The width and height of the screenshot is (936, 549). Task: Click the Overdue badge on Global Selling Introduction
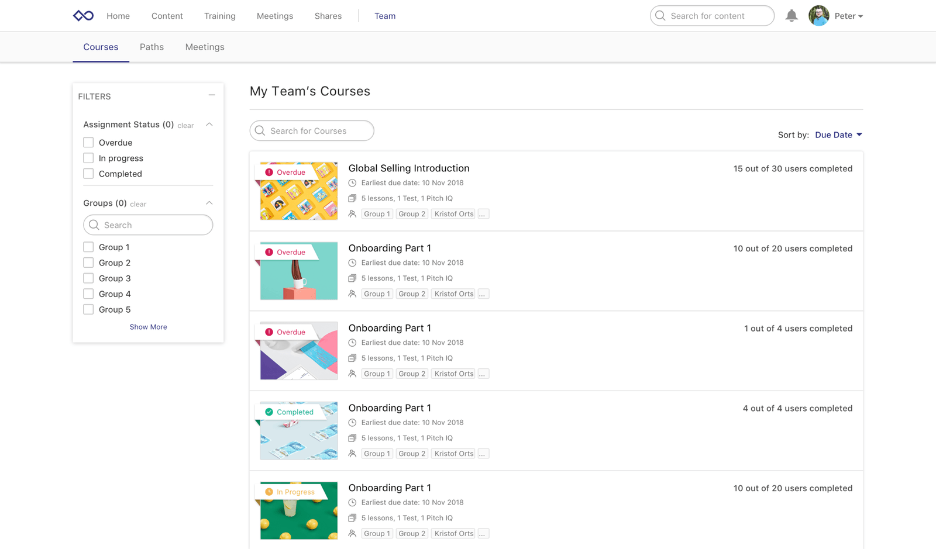tap(285, 172)
